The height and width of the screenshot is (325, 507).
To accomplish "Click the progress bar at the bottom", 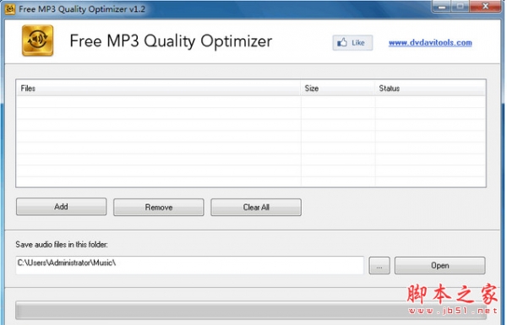I will point(251,311).
